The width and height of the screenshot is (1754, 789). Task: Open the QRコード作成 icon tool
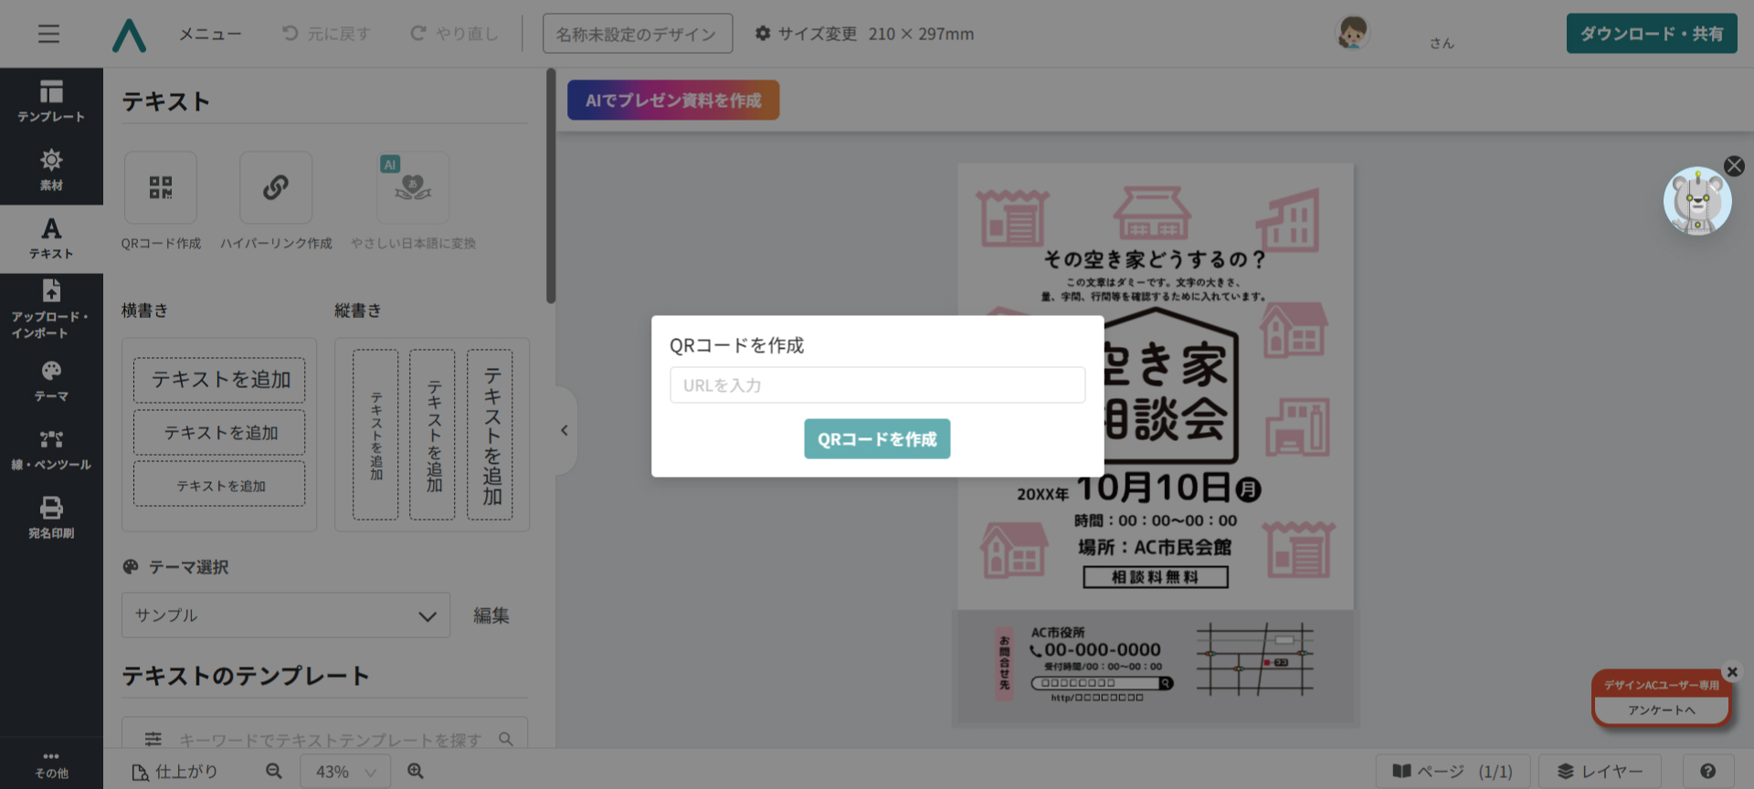tap(161, 188)
